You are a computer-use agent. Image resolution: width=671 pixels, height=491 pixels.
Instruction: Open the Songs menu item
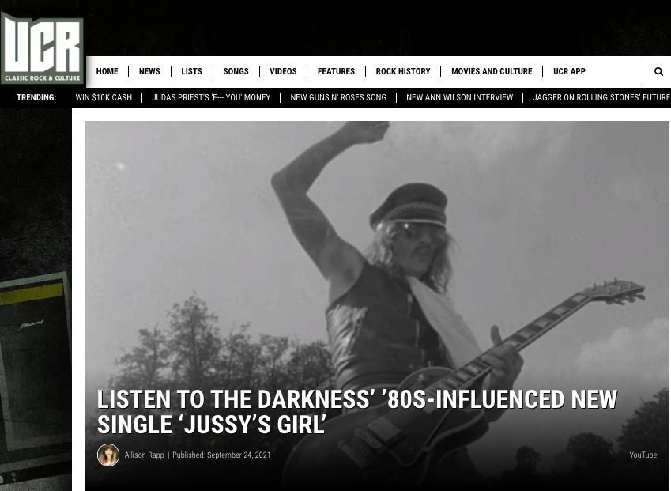(236, 71)
